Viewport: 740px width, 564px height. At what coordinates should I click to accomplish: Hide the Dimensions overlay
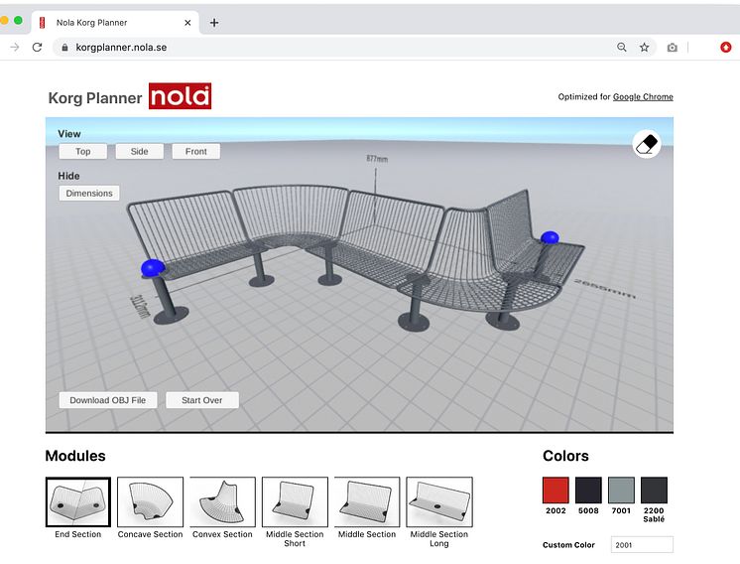tap(89, 194)
